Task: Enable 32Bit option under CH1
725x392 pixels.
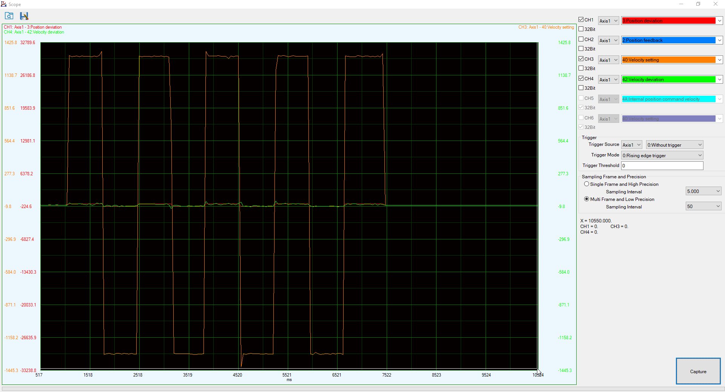Action: [x=581, y=29]
